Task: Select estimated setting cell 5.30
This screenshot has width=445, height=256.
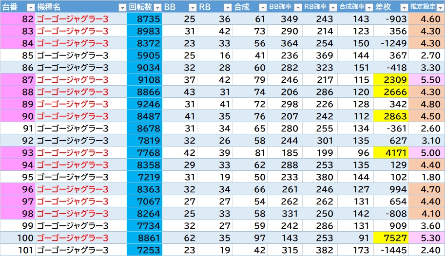Action: click(426, 238)
